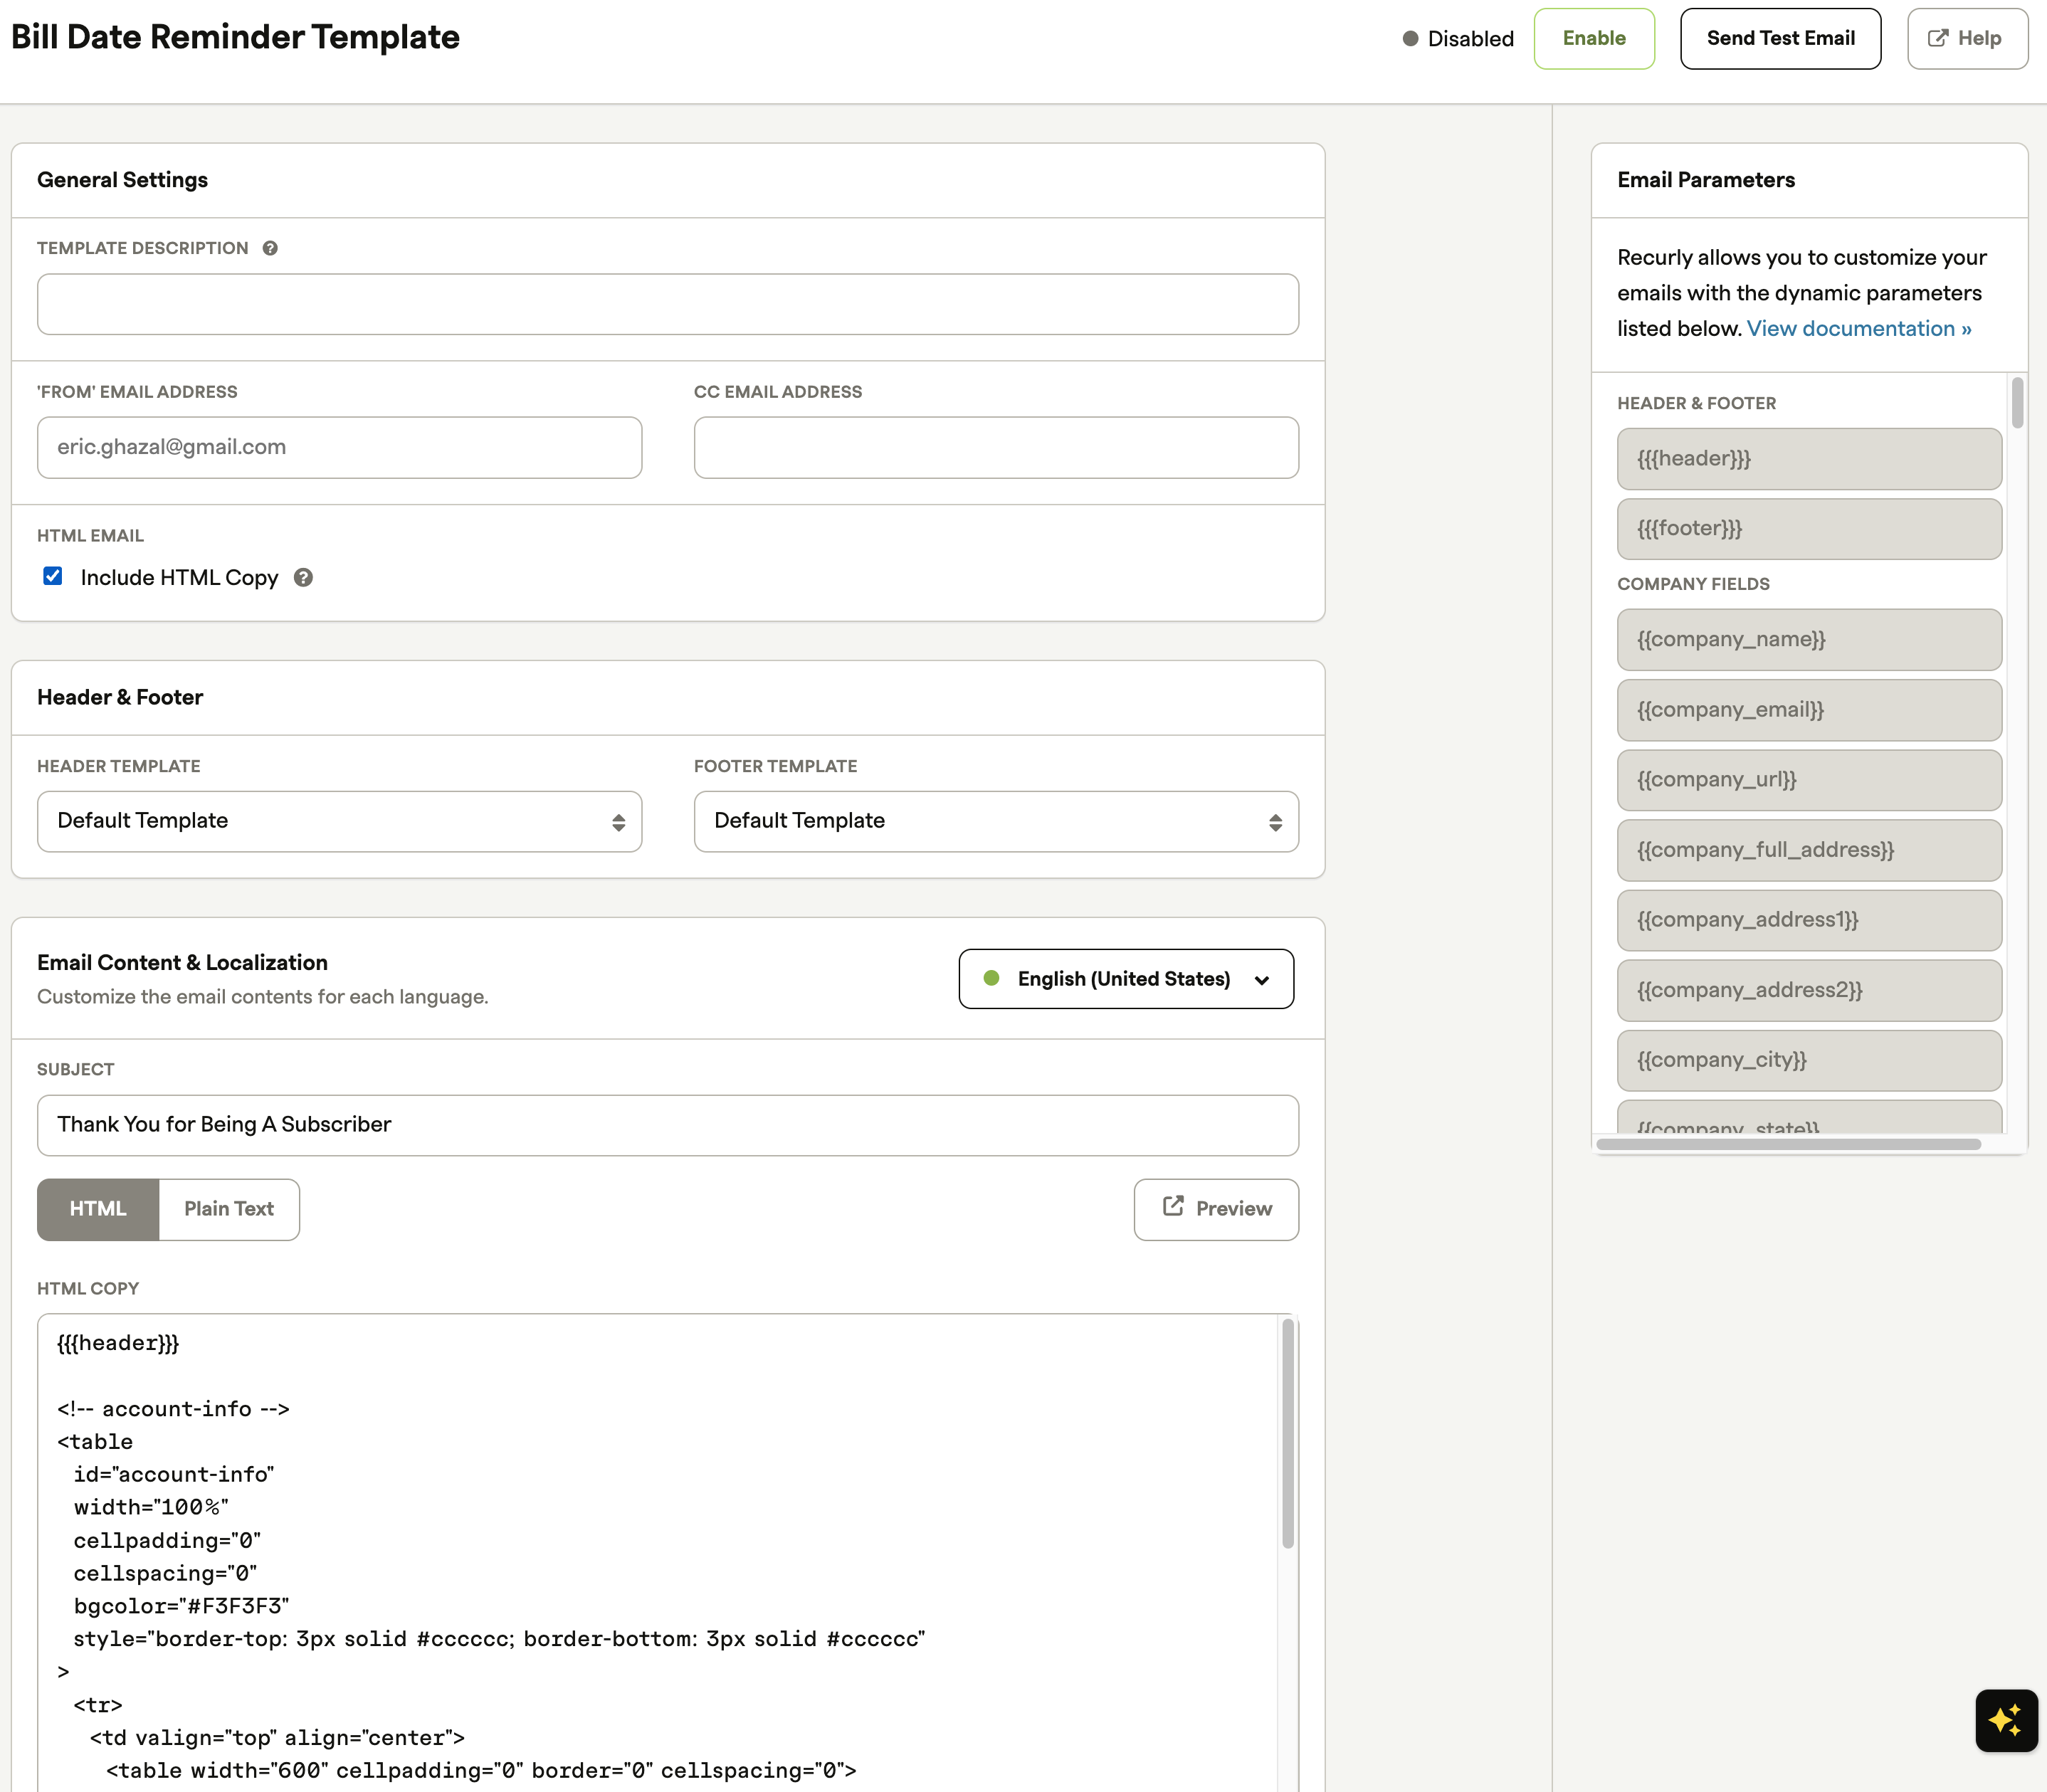
Task: Open the View documentation link
Action: tap(1858, 329)
